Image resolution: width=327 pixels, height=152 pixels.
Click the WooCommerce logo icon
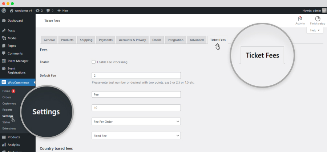tap(4, 83)
